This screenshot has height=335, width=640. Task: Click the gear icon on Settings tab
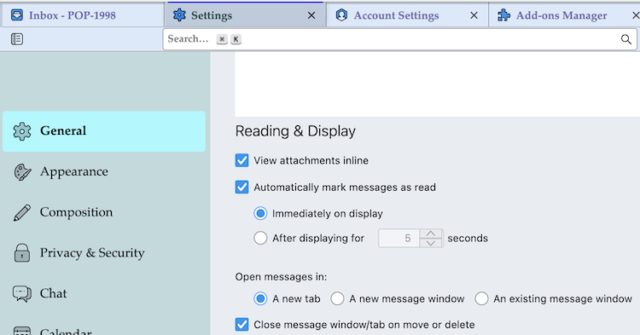click(x=179, y=15)
